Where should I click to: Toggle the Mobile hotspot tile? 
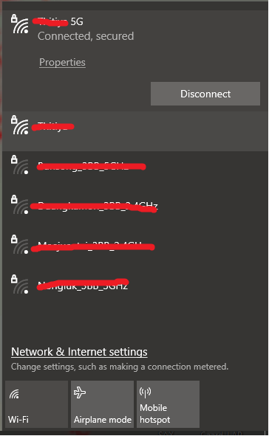point(168,404)
